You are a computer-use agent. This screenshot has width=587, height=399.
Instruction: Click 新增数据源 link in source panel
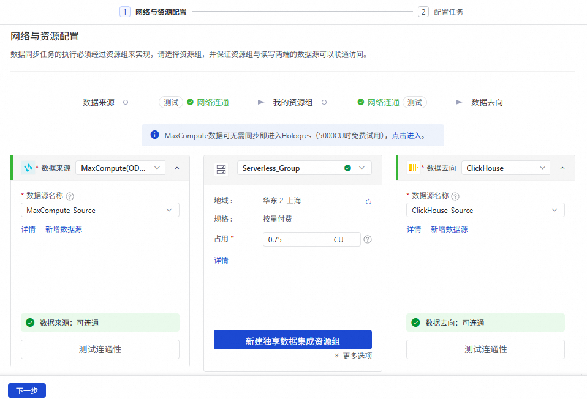pos(64,229)
